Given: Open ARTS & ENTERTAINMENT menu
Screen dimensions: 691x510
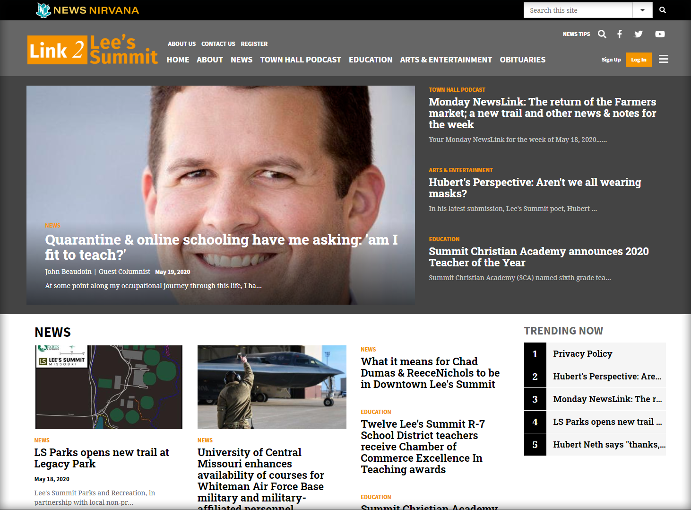Looking at the screenshot, I should click(446, 60).
